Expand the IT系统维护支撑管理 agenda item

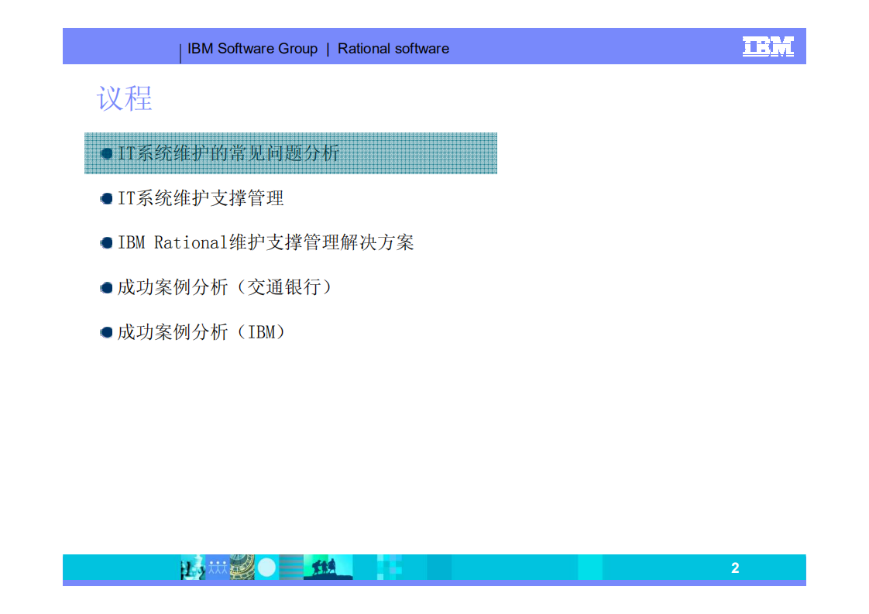(x=201, y=198)
